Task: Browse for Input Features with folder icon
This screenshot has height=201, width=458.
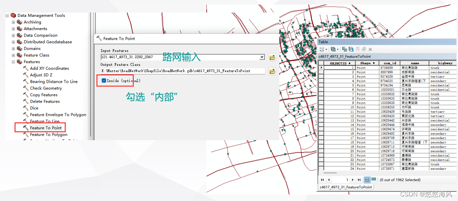Action: click(272, 57)
